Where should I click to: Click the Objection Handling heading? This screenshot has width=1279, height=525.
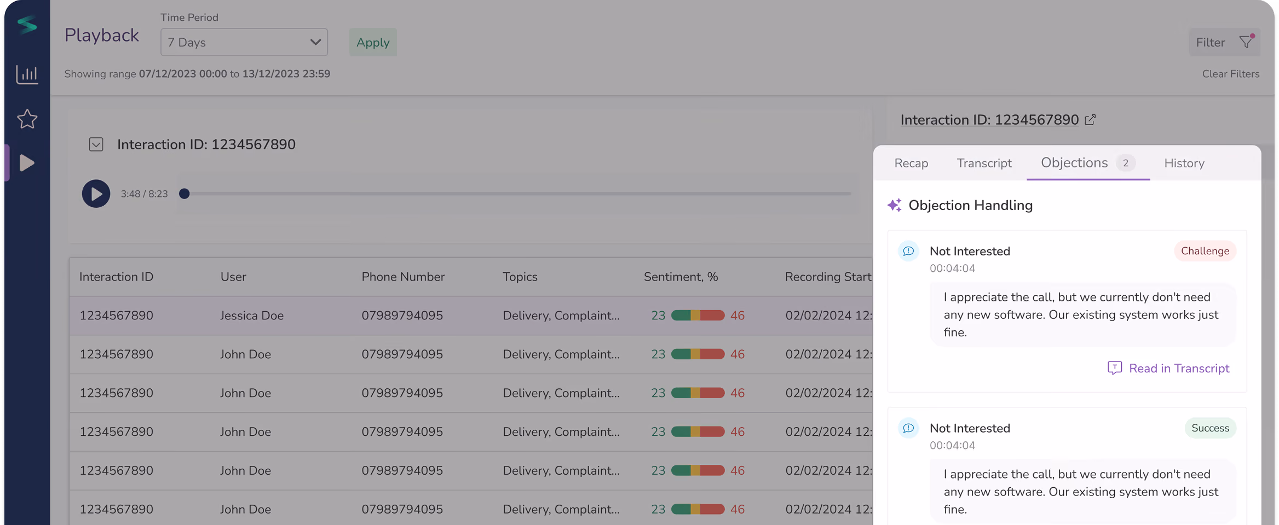[x=970, y=205]
